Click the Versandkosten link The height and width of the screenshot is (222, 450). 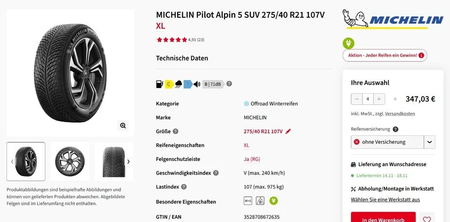393,114
